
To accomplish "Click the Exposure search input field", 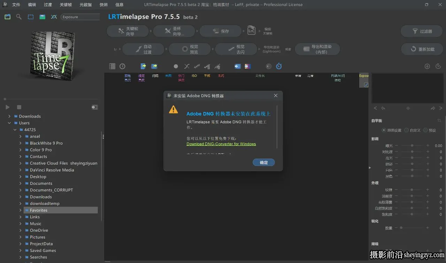I will coord(80,17).
